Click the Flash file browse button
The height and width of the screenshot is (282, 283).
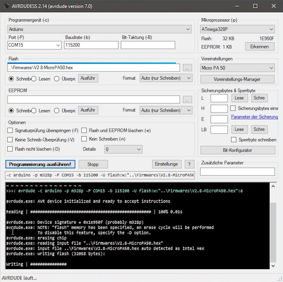[x=187, y=68]
